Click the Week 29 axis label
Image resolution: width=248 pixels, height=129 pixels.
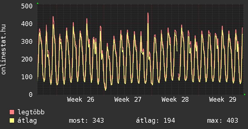click(222, 100)
